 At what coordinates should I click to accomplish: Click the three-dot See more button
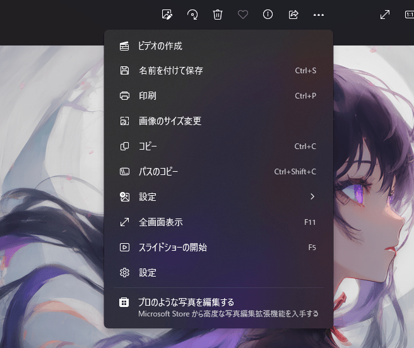319,15
